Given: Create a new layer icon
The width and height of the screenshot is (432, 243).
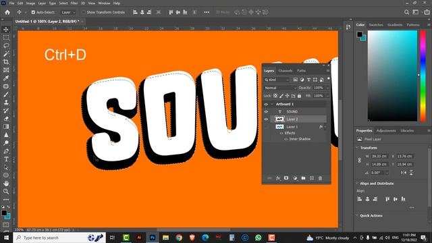Looking at the screenshot, I should 312,178.
